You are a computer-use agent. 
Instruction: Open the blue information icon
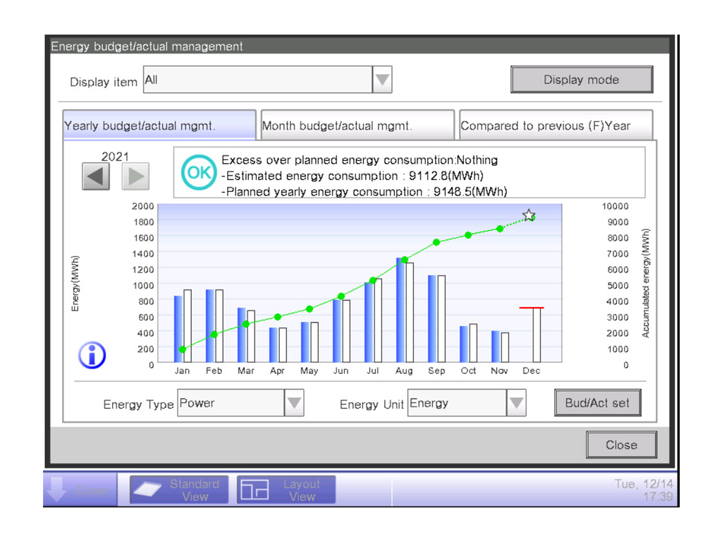coord(92,356)
